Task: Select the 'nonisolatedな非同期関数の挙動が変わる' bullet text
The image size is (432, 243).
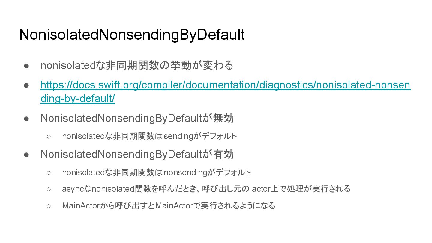Action: [137, 65]
